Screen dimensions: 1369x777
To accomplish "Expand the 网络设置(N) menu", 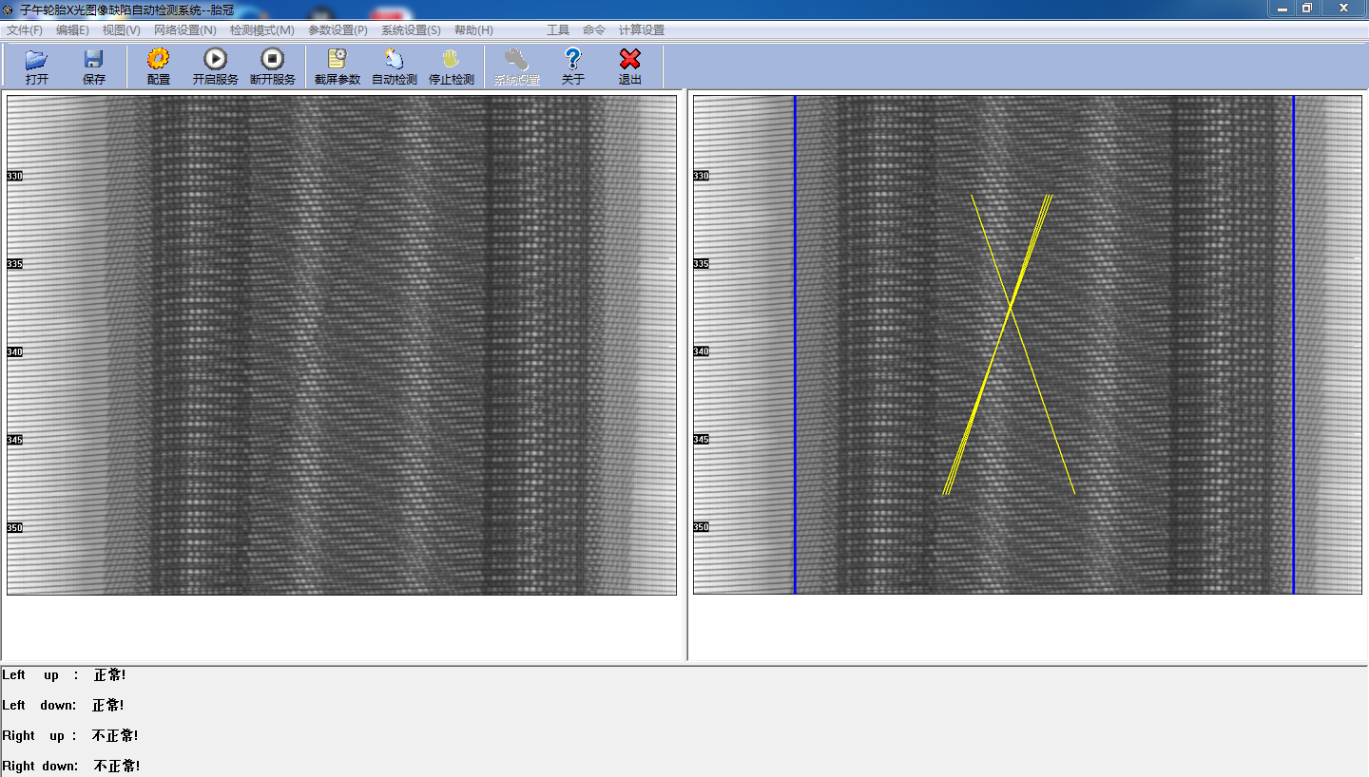I will [x=184, y=30].
